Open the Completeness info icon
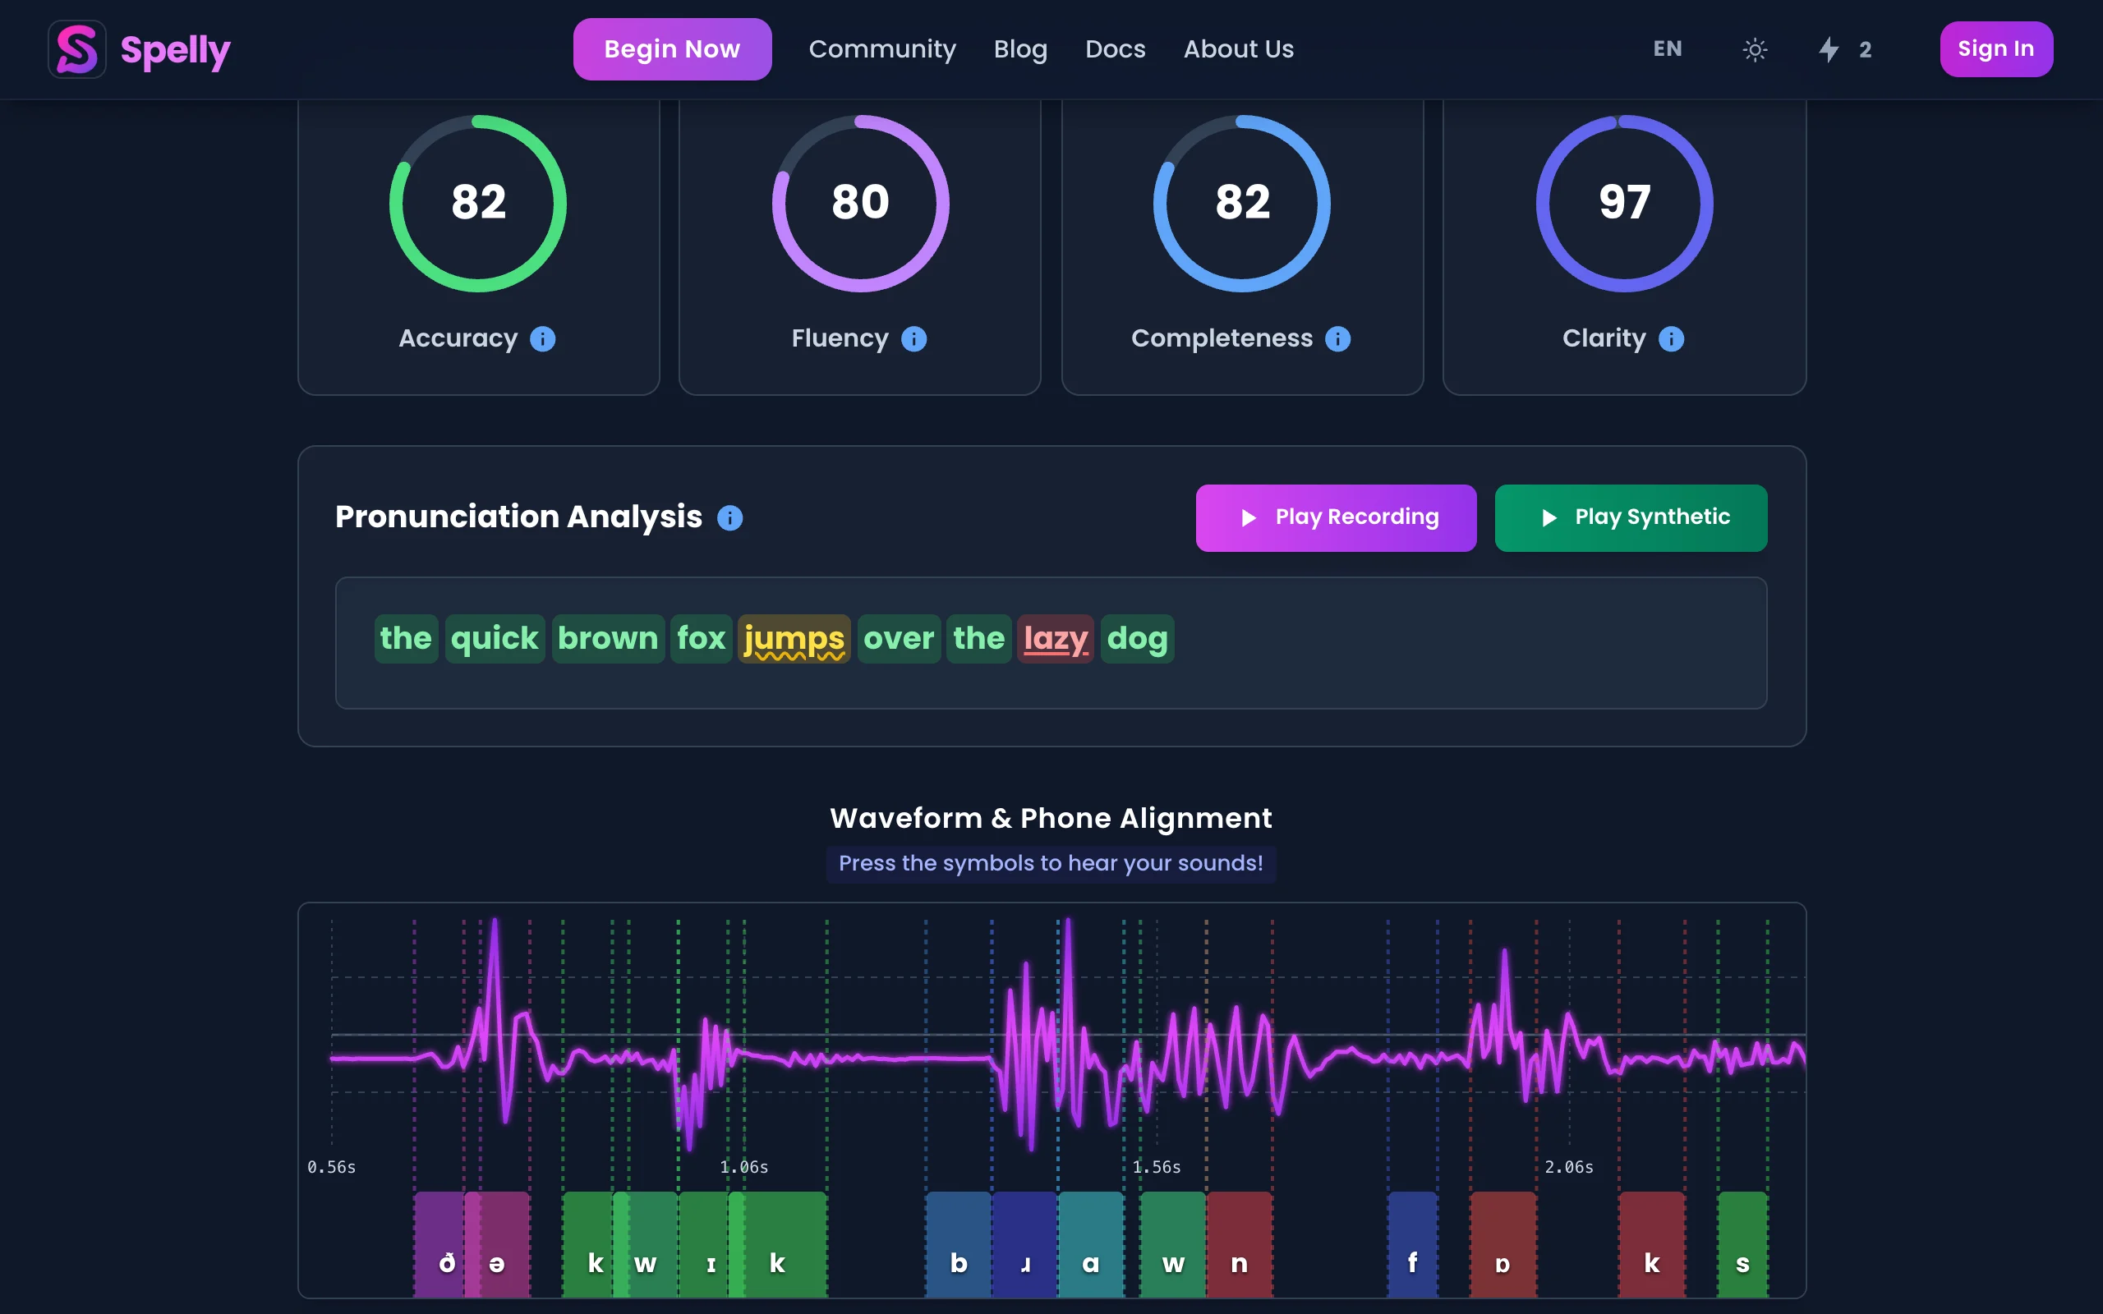This screenshot has width=2103, height=1314. pyautogui.click(x=1337, y=339)
